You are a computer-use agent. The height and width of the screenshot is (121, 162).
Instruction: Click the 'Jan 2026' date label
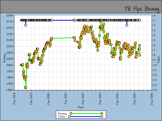point(151,99)
